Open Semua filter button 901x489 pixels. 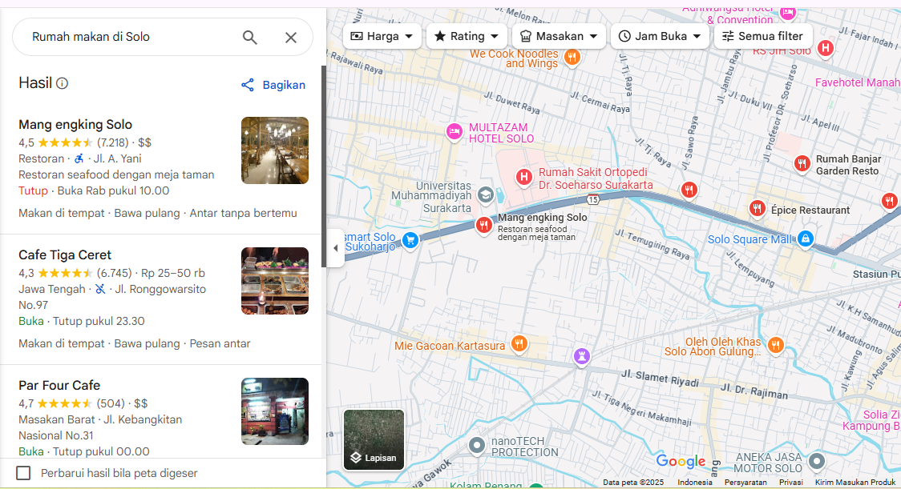click(762, 36)
